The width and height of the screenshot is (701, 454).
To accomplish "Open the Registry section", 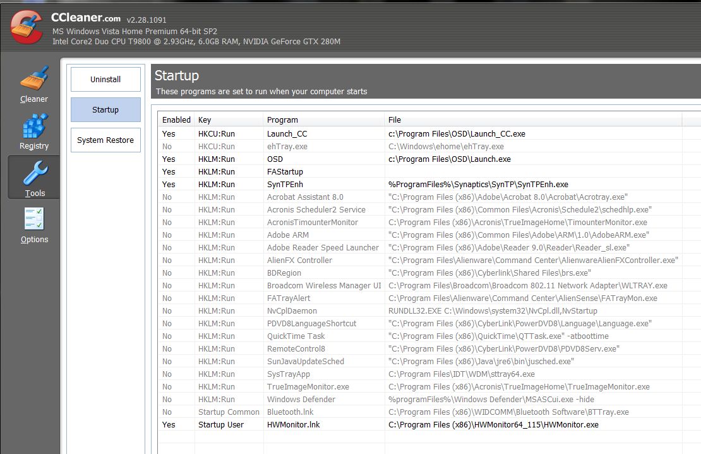I will pos(34,132).
